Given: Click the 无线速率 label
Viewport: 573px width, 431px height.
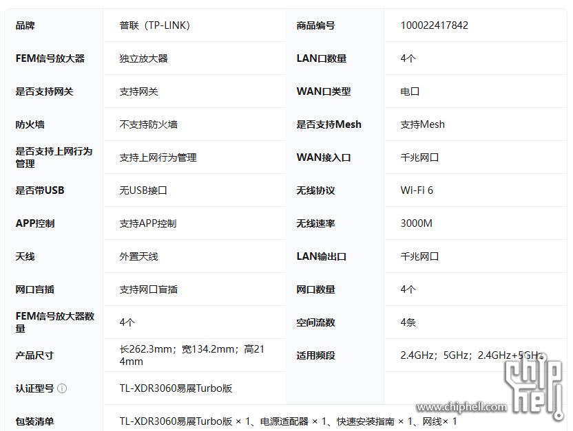Looking at the screenshot, I should pyautogui.click(x=315, y=223).
